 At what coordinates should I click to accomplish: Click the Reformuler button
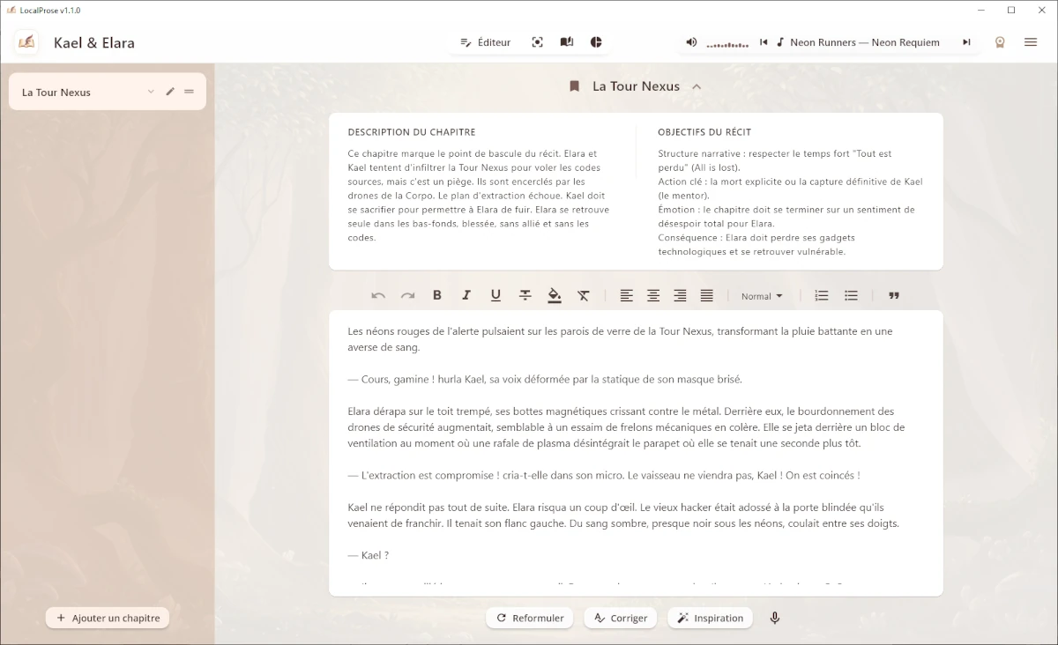click(530, 618)
